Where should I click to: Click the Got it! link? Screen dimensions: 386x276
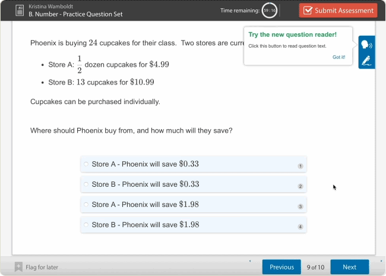[338, 57]
